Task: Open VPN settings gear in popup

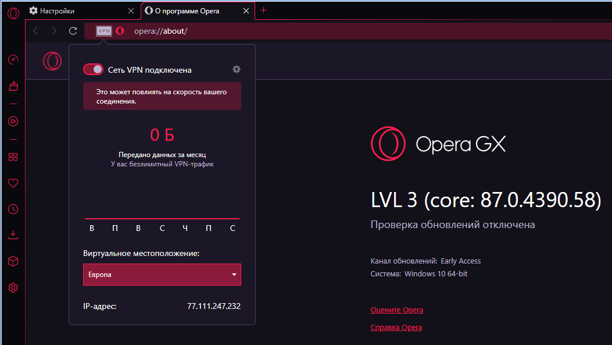Action: 237,69
